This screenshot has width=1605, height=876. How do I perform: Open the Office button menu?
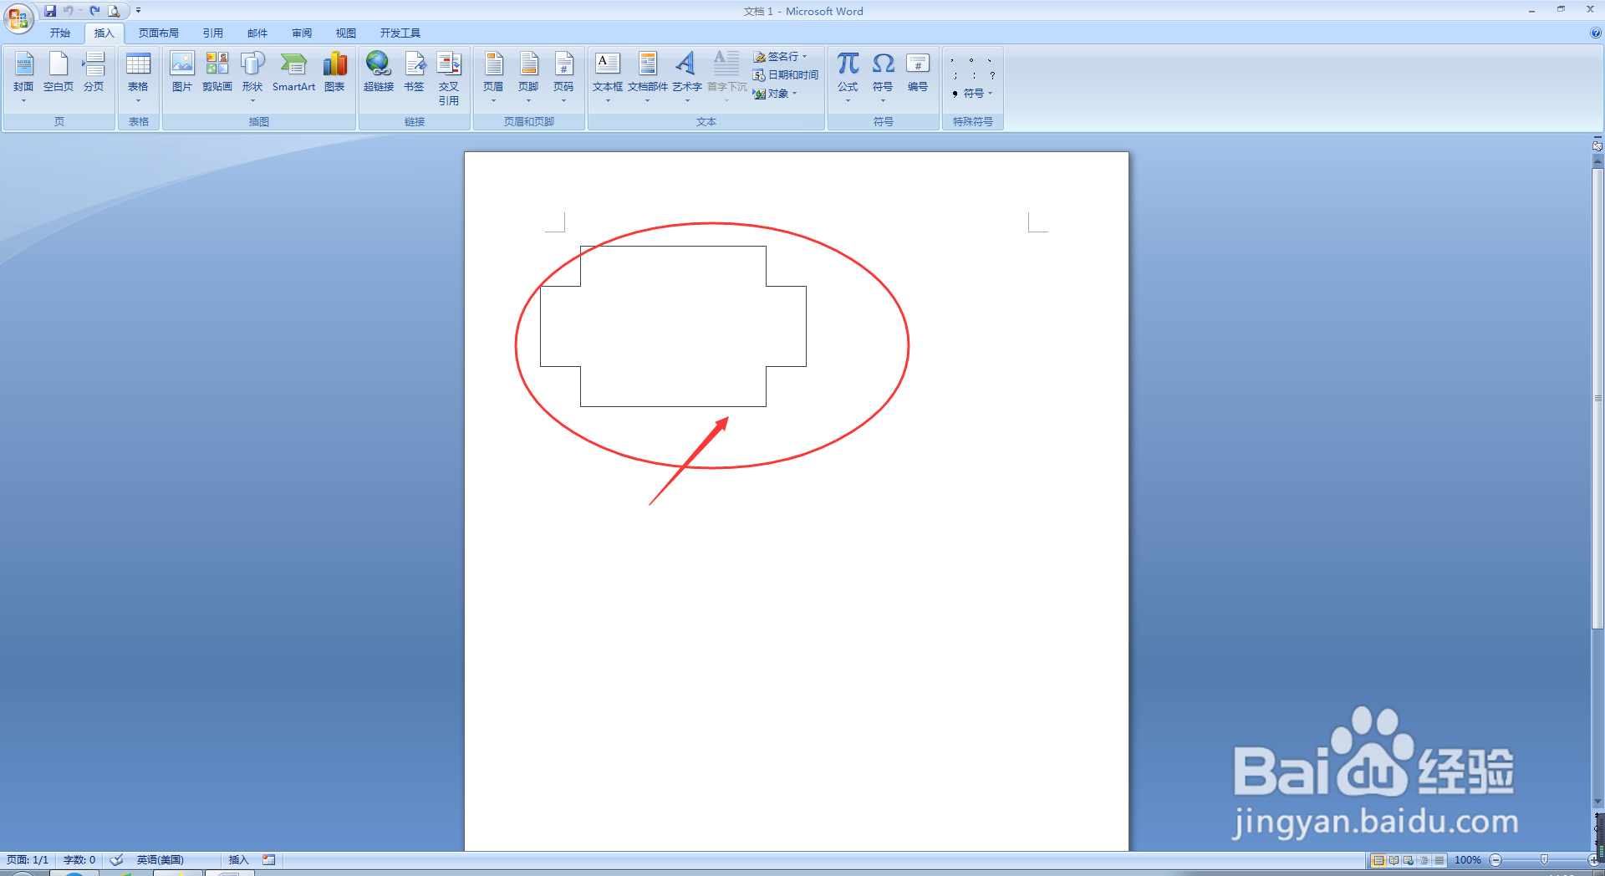coord(18,18)
